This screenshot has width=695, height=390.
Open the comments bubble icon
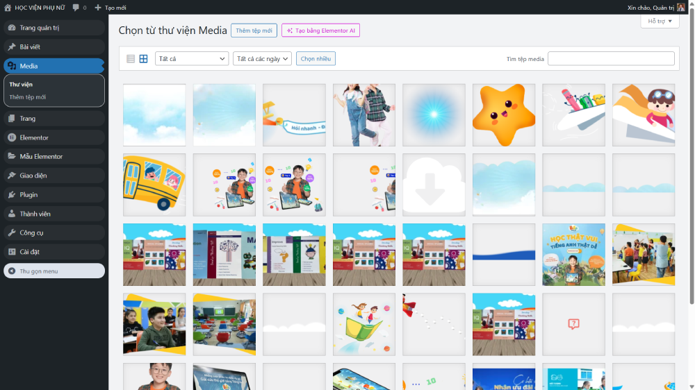coord(76,8)
